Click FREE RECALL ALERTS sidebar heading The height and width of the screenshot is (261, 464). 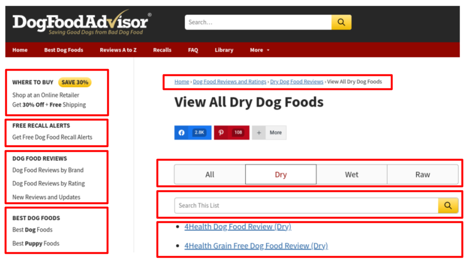(x=41, y=126)
